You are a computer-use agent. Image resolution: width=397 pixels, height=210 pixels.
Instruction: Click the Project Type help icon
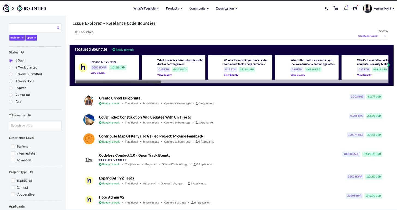(x=31, y=172)
